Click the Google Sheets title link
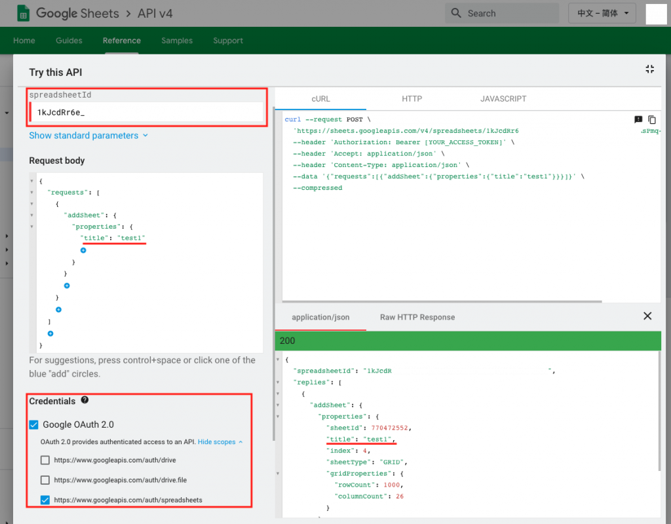 pyautogui.click(x=77, y=13)
